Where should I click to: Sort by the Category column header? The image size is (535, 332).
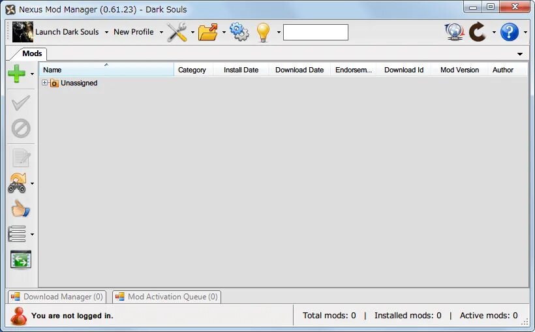click(x=194, y=70)
